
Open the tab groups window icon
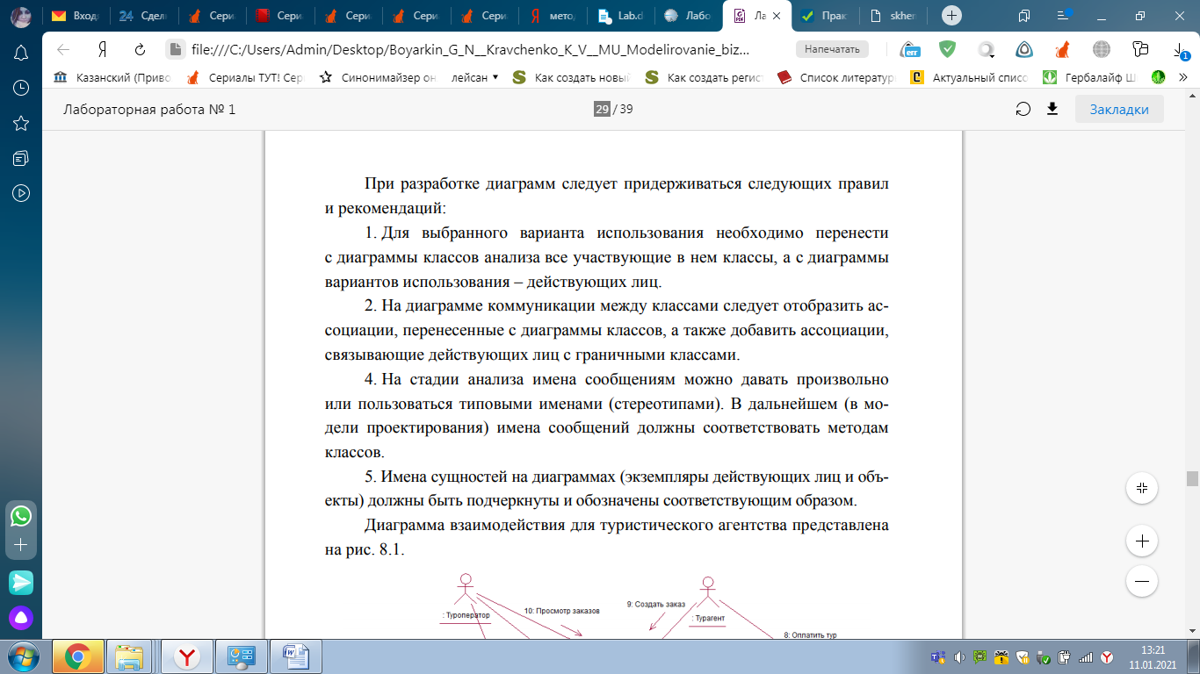click(x=1023, y=16)
